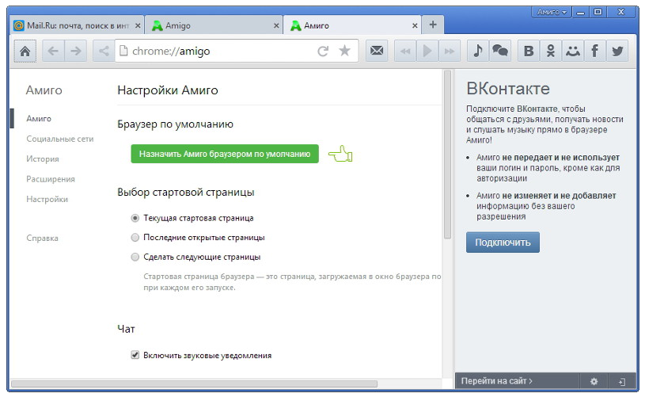Open the chat bubbles icon
Image resolution: width=645 pixels, height=397 pixels.
(x=500, y=51)
